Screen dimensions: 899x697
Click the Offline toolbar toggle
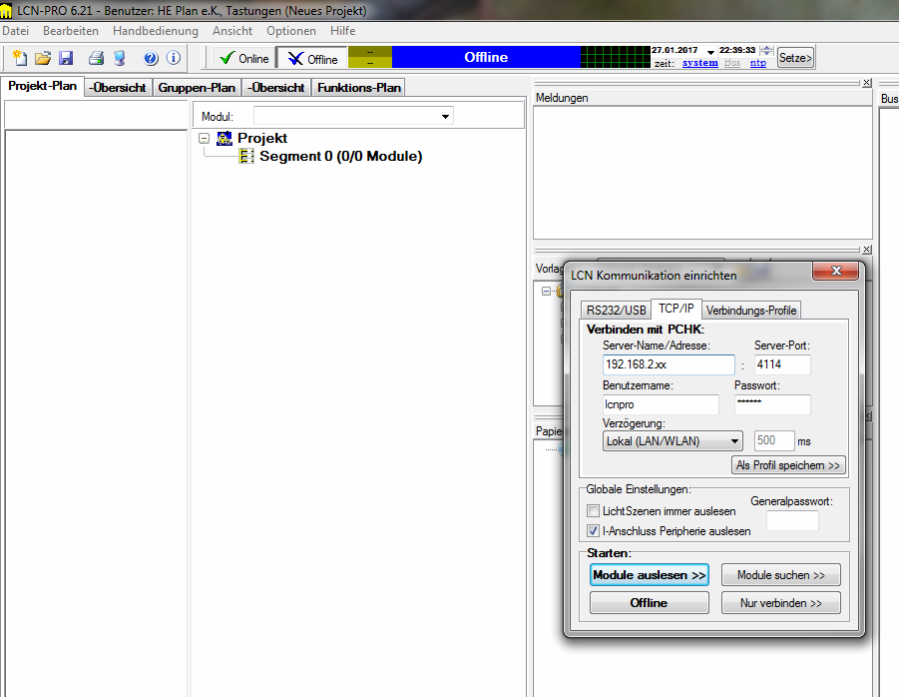pyautogui.click(x=311, y=58)
